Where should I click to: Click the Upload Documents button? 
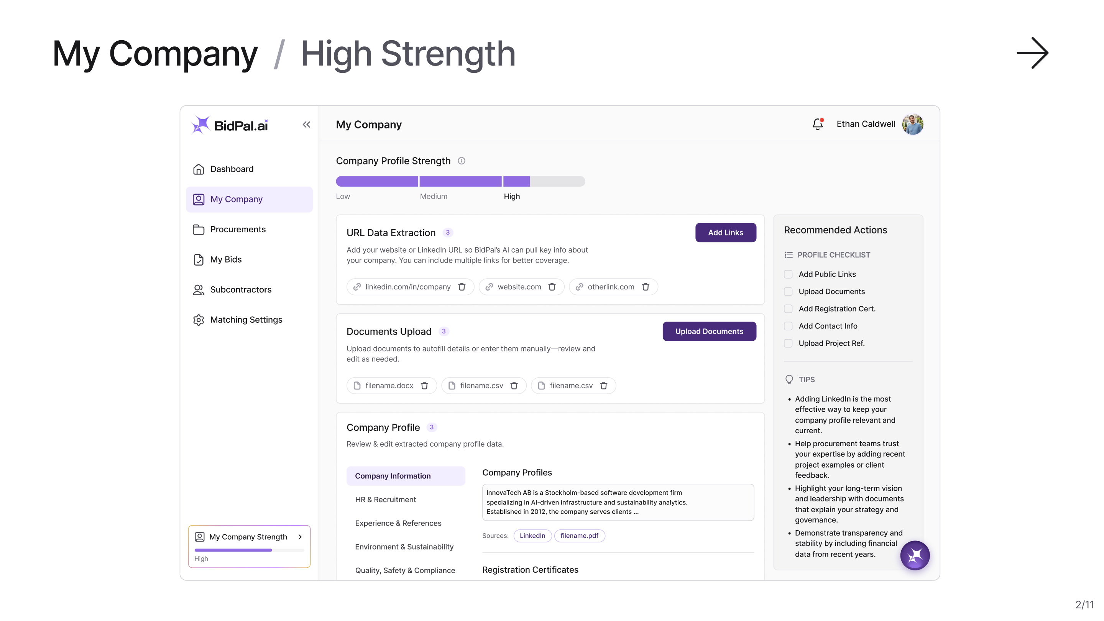tap(709, 331)
